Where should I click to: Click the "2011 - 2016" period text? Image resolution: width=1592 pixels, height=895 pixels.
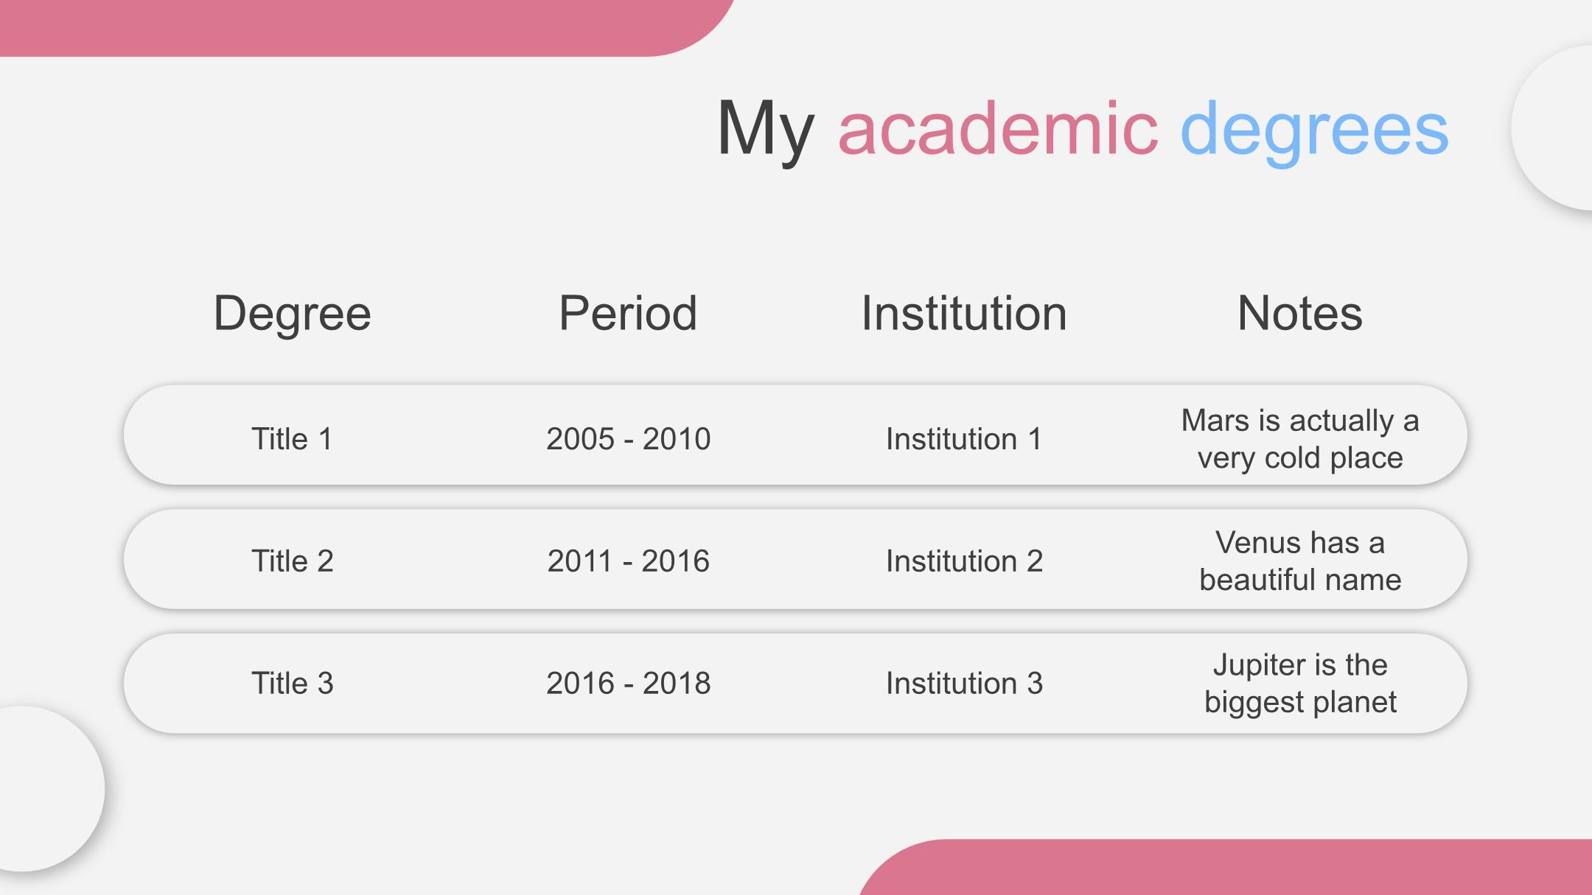[x=628, y=561]
